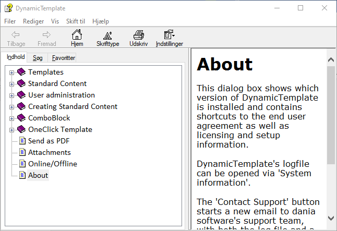337x231 pixels.
Task: Close the DynamicTemplate help window
Action: click(x=324, y=8)
